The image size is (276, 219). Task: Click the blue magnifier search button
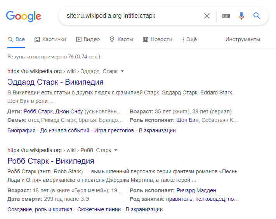[257, 16]
